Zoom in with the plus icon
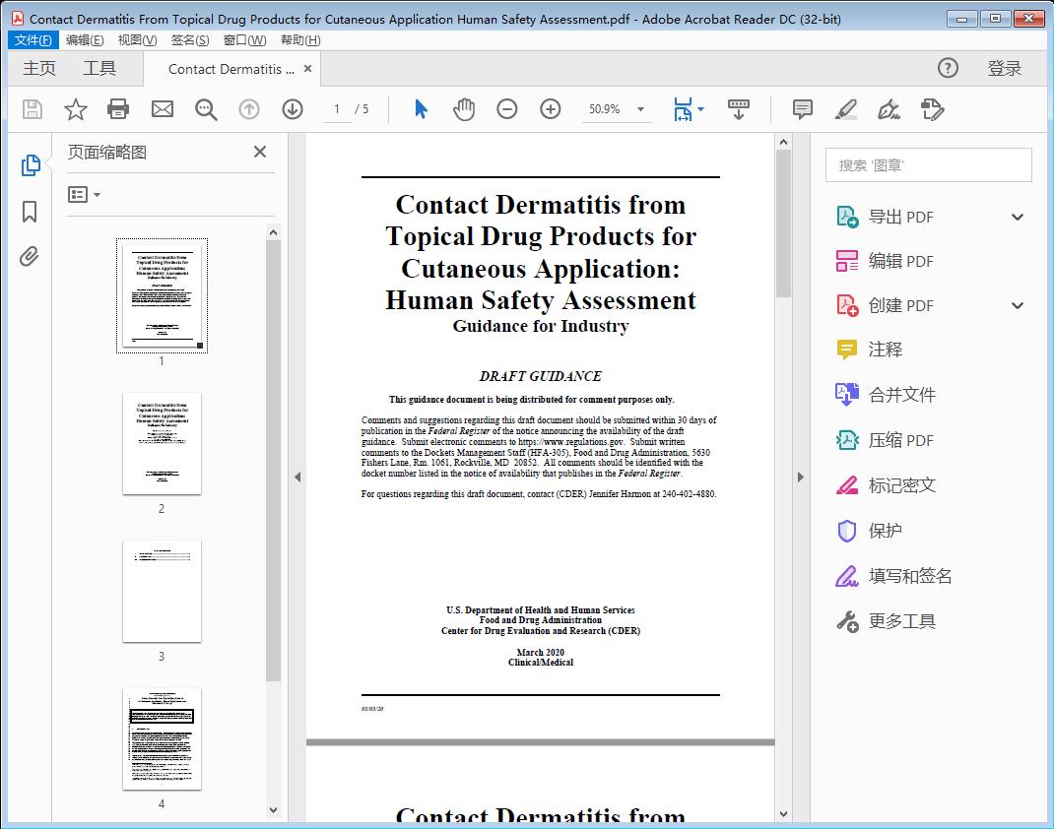1054x829 pixels. click(550, 109)
